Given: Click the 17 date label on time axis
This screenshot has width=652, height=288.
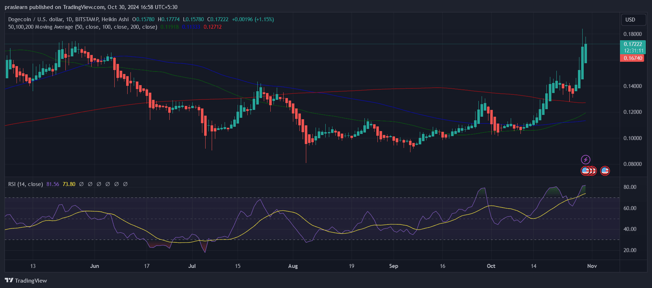Looking at the screenshot, I should [x=147, y=266].
